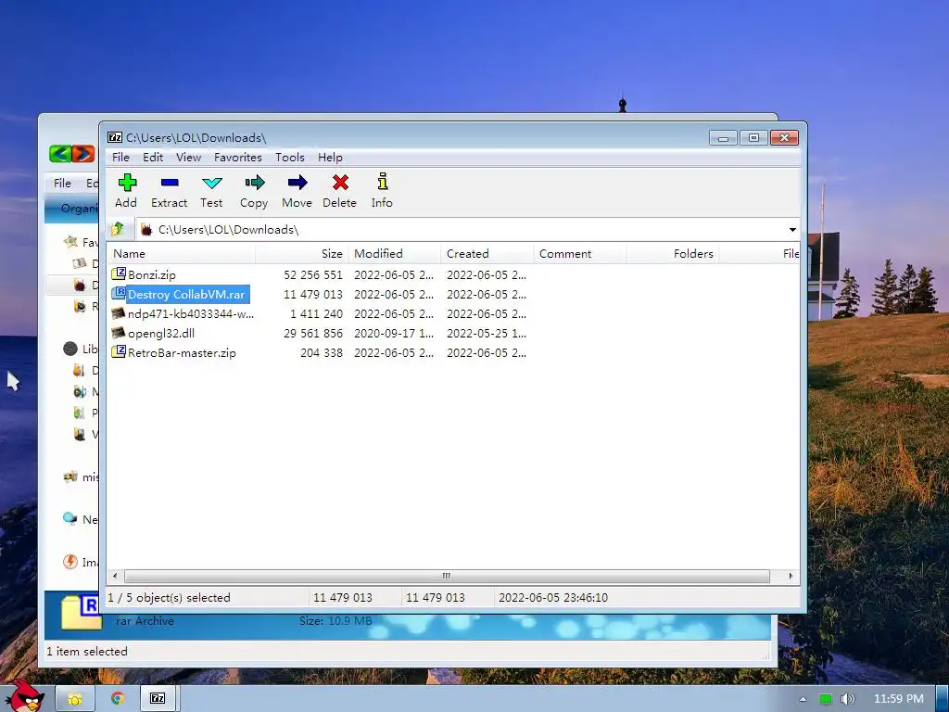
Task: Select the RetroBar-master.zip file name
Action: coord(182,353)
